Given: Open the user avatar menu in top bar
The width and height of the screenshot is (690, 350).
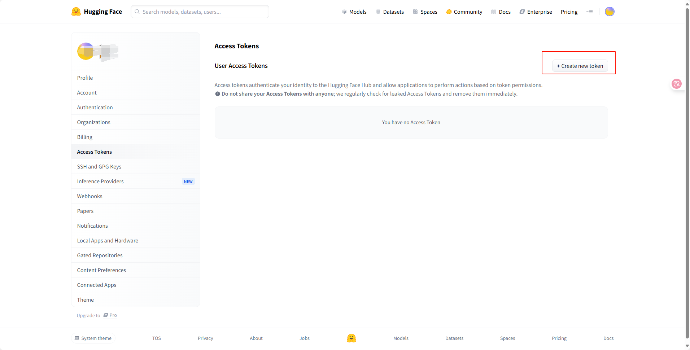Looking at the screenshot, I should [610, 12].
